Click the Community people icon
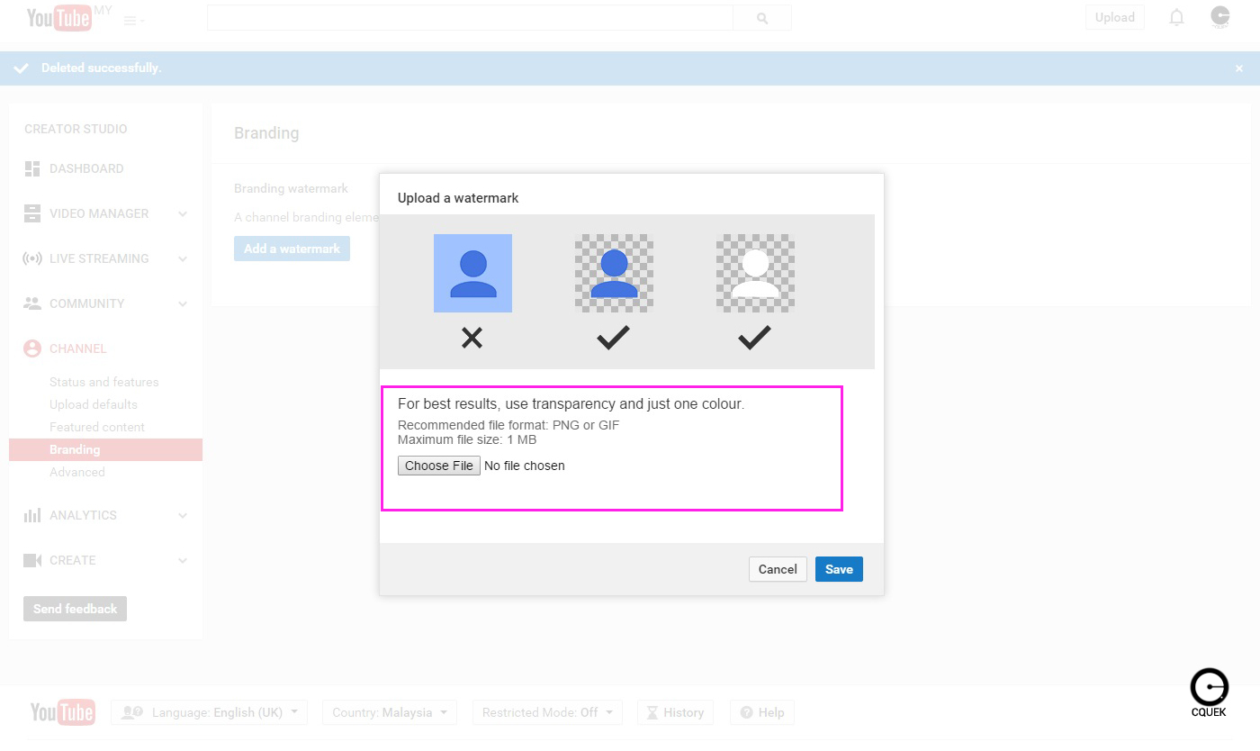 pos(32,303)
